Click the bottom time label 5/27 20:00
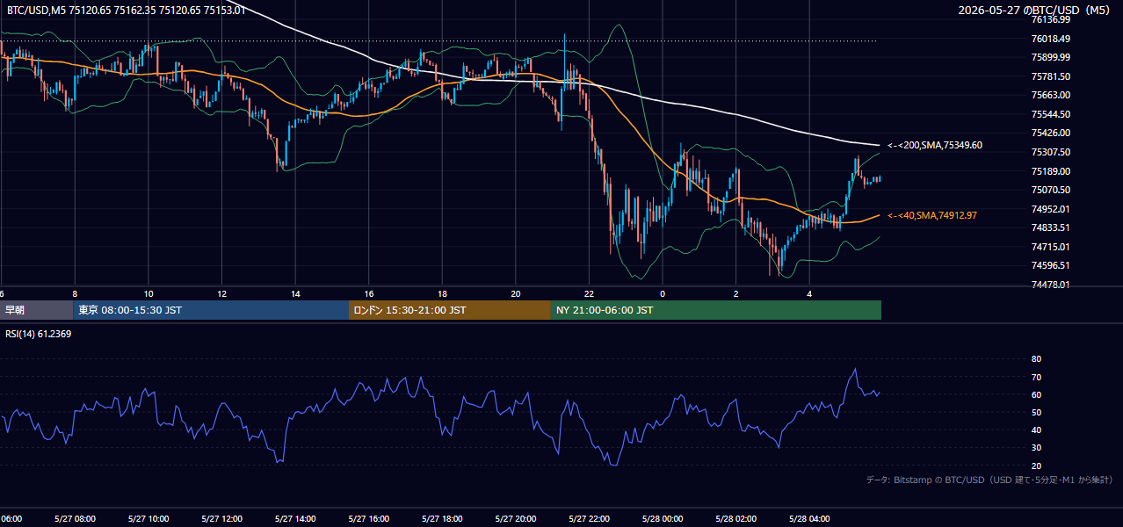The image size is (1123, 527). point(515,518)
